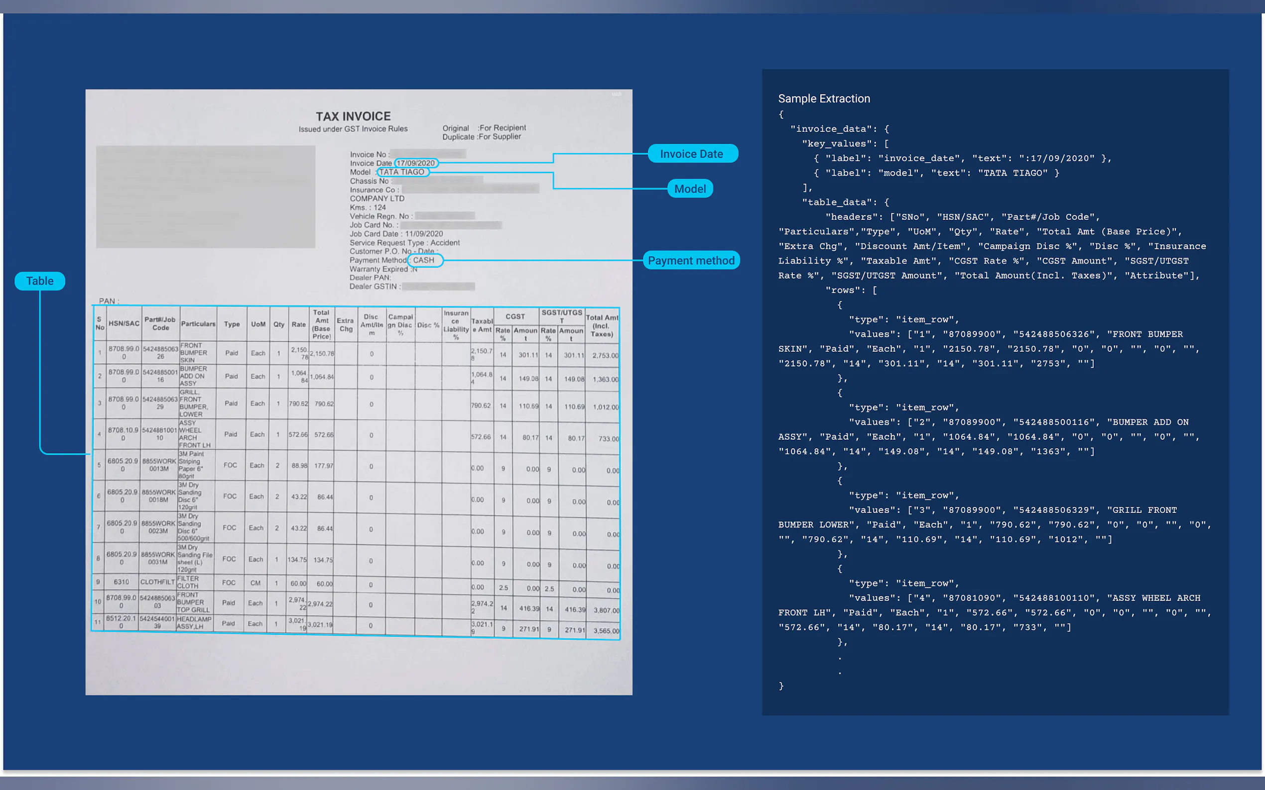Screen dimensions: 1265x790
Task: Click the highlighted CASH payment value
Action: (x=424, y=260)
